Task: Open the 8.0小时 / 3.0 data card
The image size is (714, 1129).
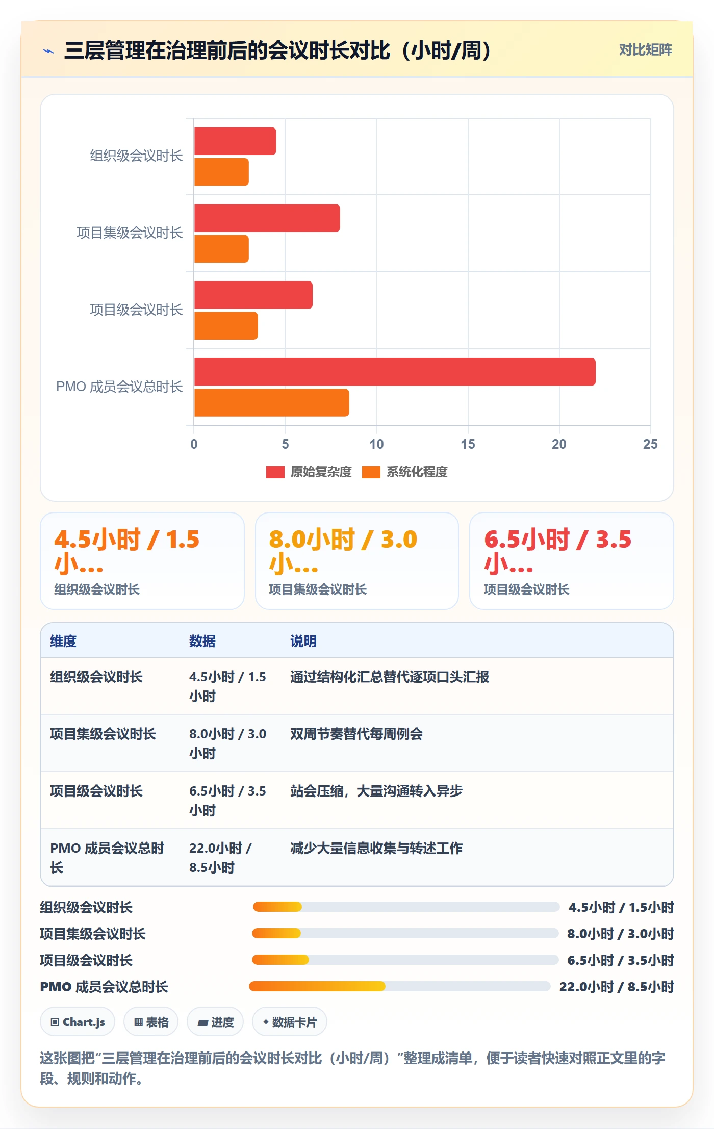Action: pos(357,561)
